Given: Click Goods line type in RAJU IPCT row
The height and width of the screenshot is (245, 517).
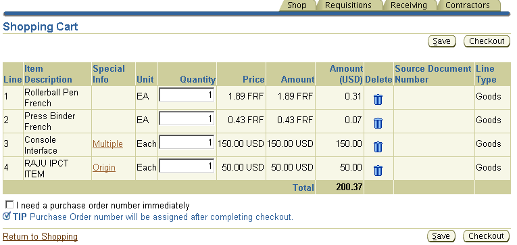Looking at the screenshot, I should 489,168.
